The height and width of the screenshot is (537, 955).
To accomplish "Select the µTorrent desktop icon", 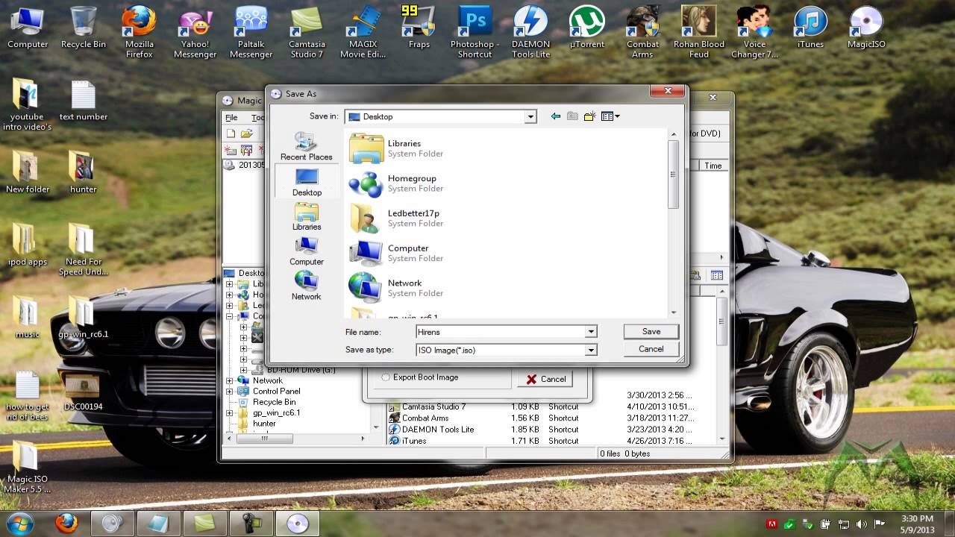I will click(x=586, y=28).
